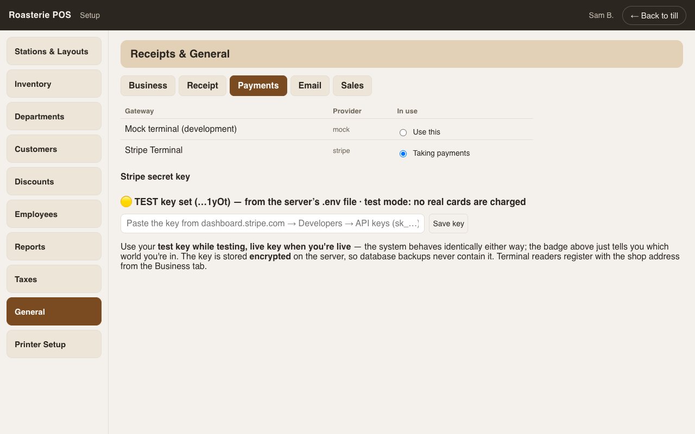The image size is (695, 434).
Task: View the Reports section
Action: pos(54,246)
